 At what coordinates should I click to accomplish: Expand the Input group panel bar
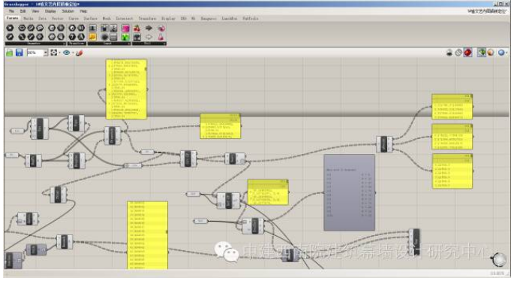pos(109,44)
